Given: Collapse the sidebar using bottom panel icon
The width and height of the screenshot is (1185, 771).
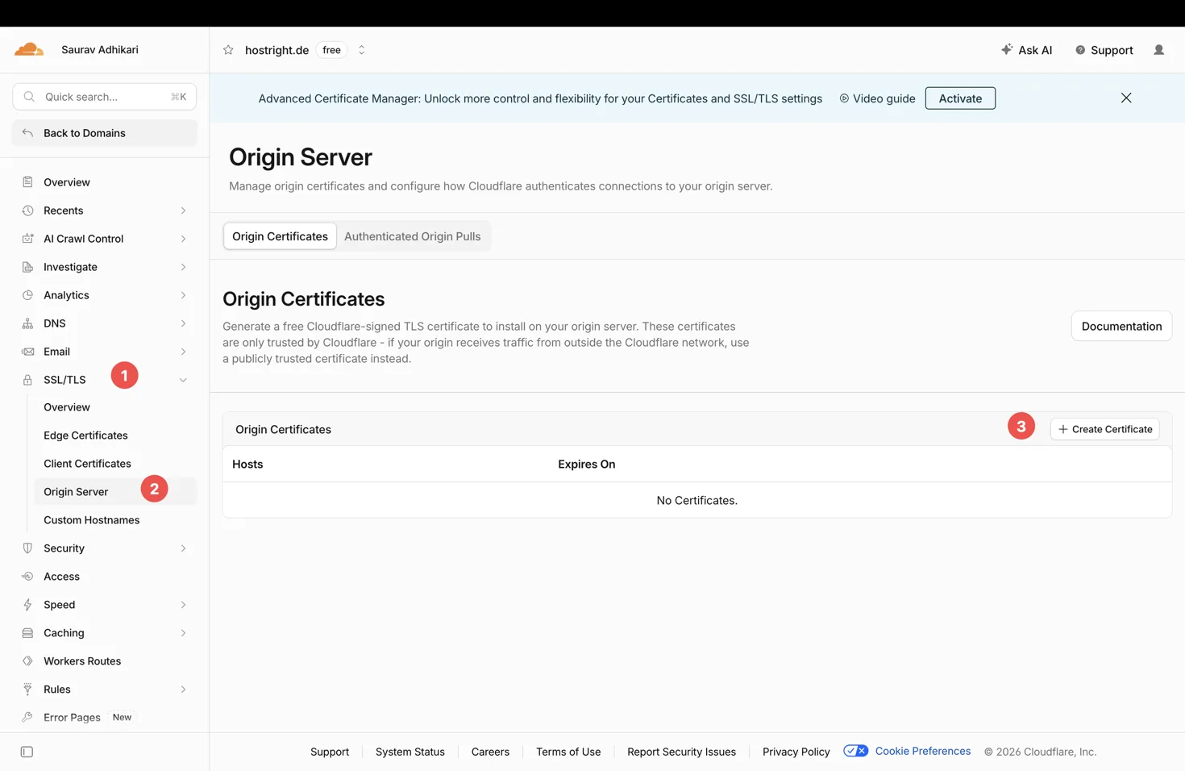Looking at the screenshot, I should (27, 752).
